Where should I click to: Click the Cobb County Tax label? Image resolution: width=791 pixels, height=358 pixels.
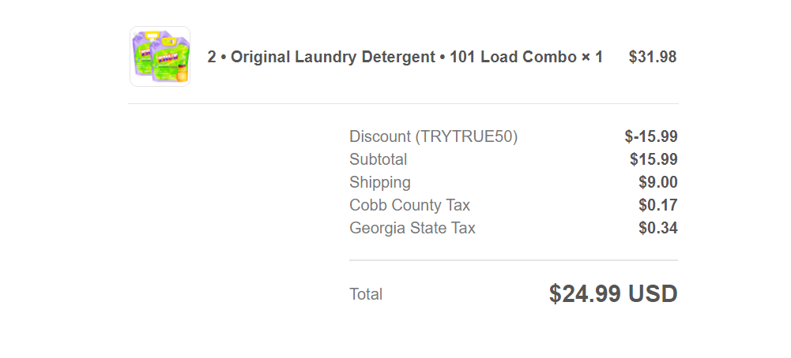coord(409,206)
